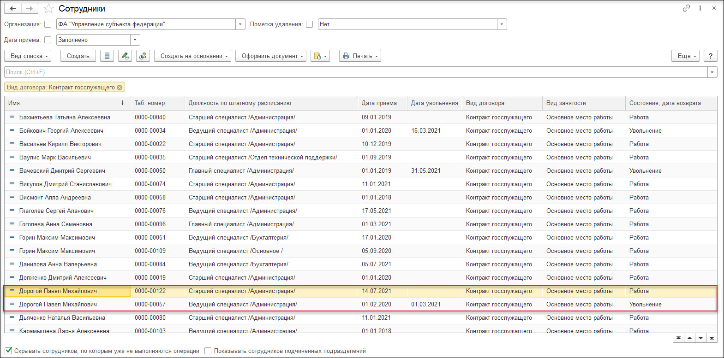Click the row icon for Ваулис Марк Васильевич
Screen dimensions: 724x358
tap(12, 157)
